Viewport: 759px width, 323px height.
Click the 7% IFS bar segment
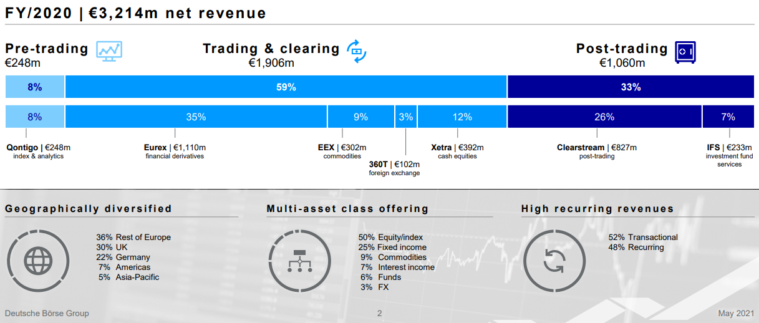pyautogui.click(x=728, y=117)
